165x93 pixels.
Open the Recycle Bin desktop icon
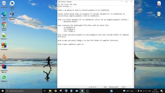click(x=4, y=4)
